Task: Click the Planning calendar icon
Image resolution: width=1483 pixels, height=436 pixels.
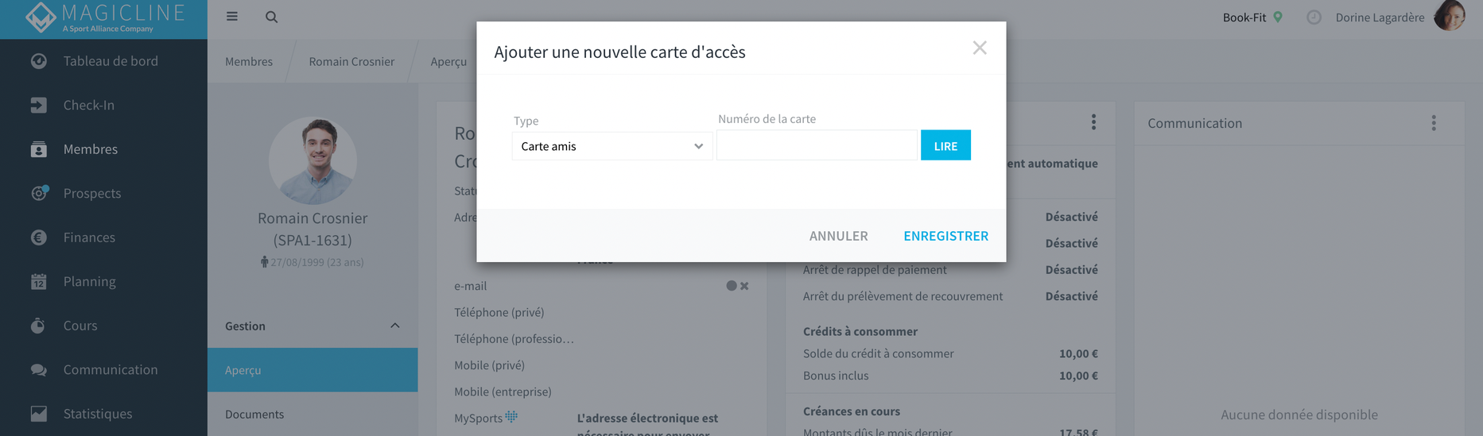Action: tap(38, 281)
